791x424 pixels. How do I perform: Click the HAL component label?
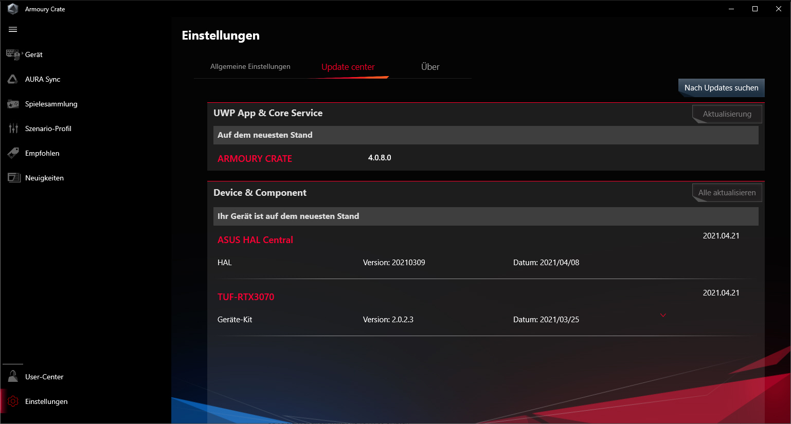coord(225,263)
